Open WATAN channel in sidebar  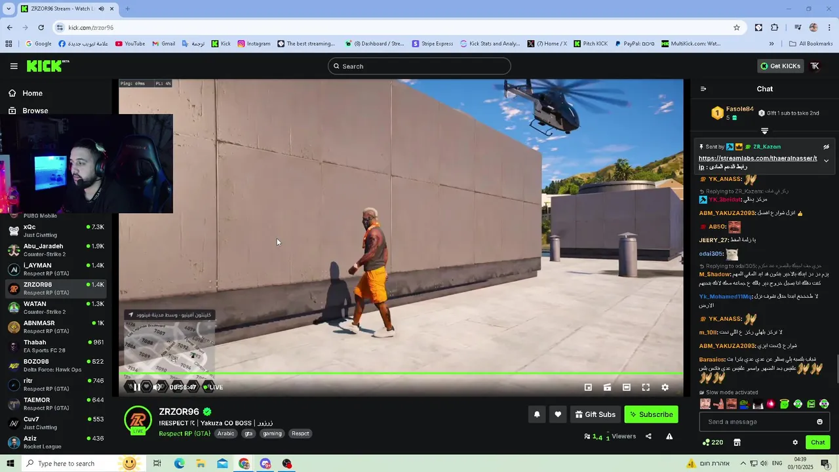pyautogui.click(x=56, y=307)
